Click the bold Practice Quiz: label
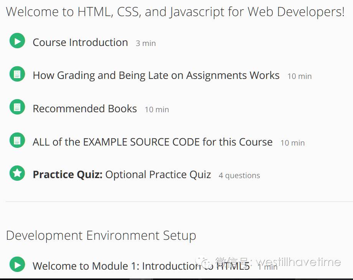 pyautogui.click(x=68, y=175)
